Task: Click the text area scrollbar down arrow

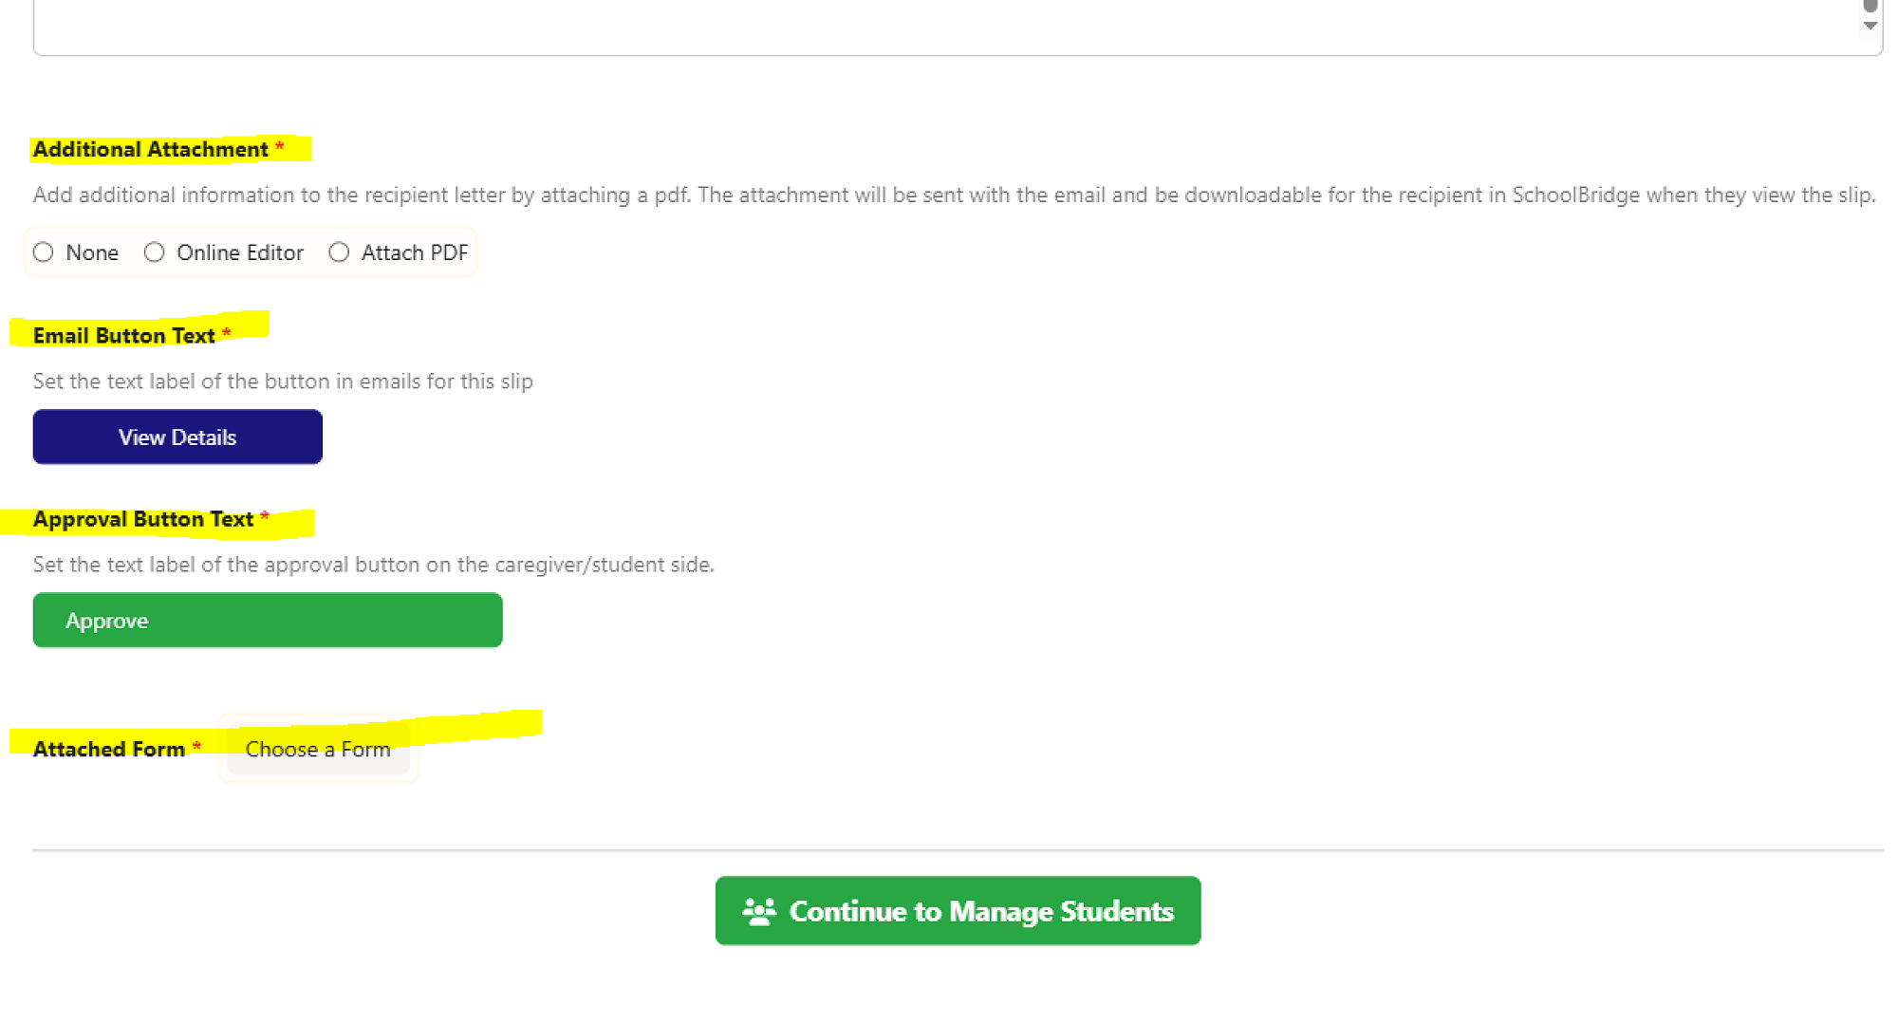Action: tap(1870, 26)
